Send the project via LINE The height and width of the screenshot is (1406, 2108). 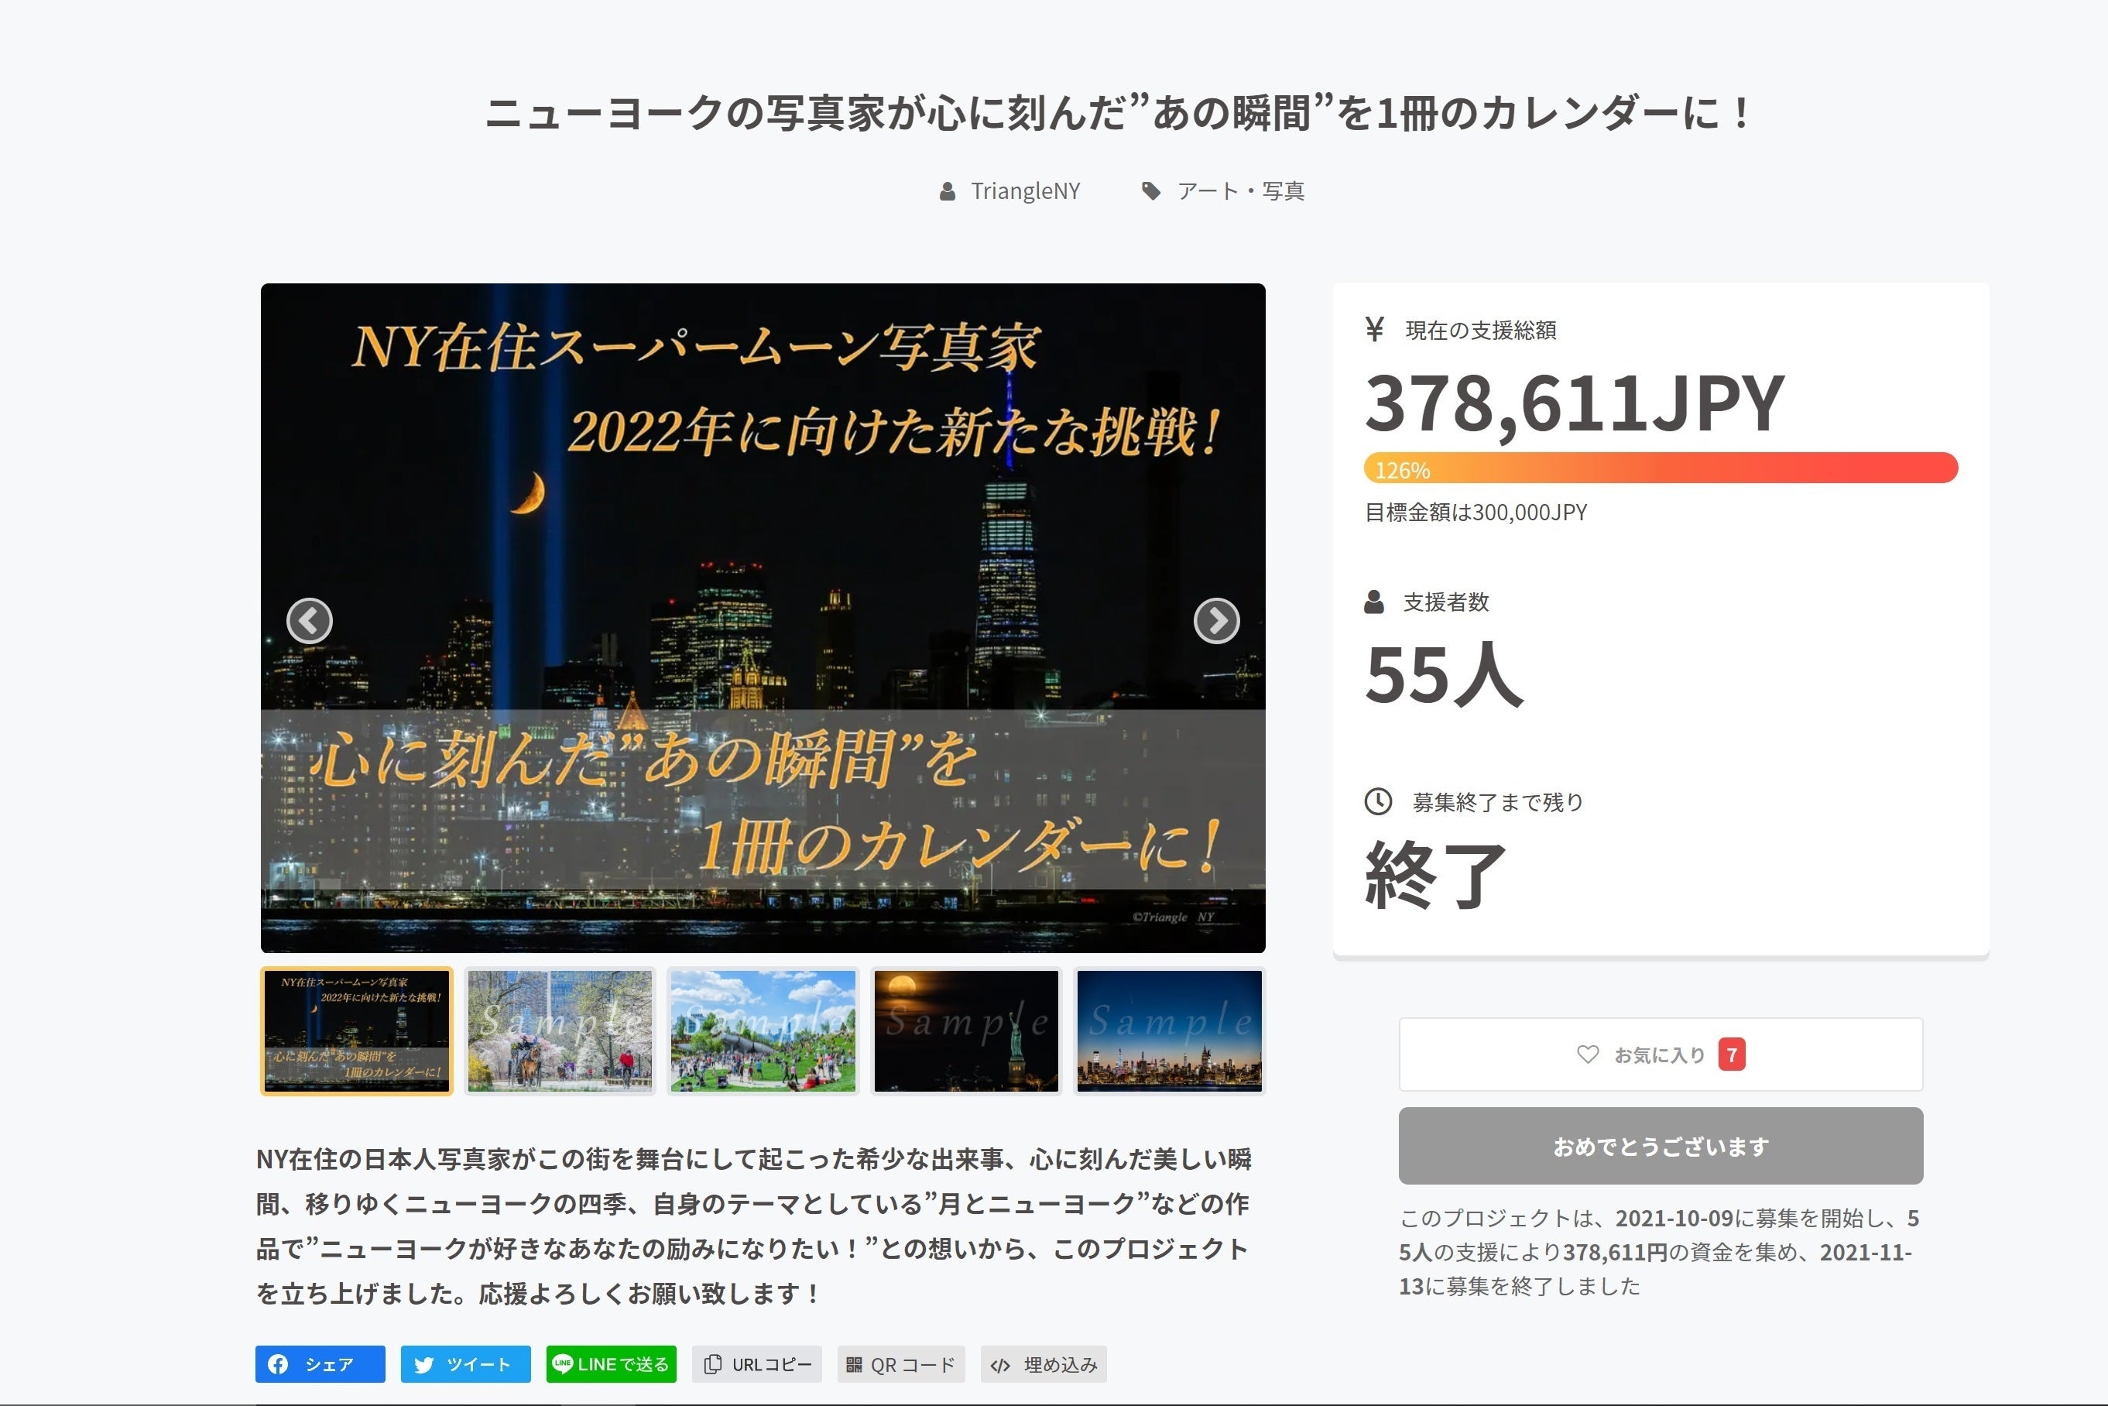pyautogui.click(x=611, y=1364)
